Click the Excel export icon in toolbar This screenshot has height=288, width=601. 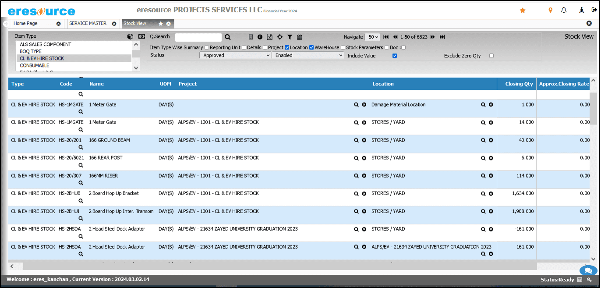[x=270, y=37]
